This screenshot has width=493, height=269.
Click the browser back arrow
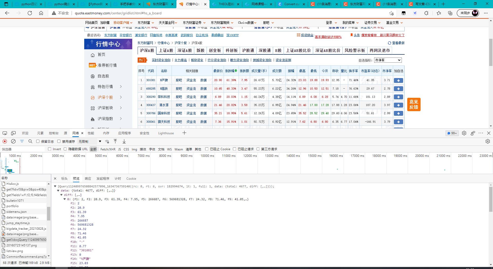point(7,13)
